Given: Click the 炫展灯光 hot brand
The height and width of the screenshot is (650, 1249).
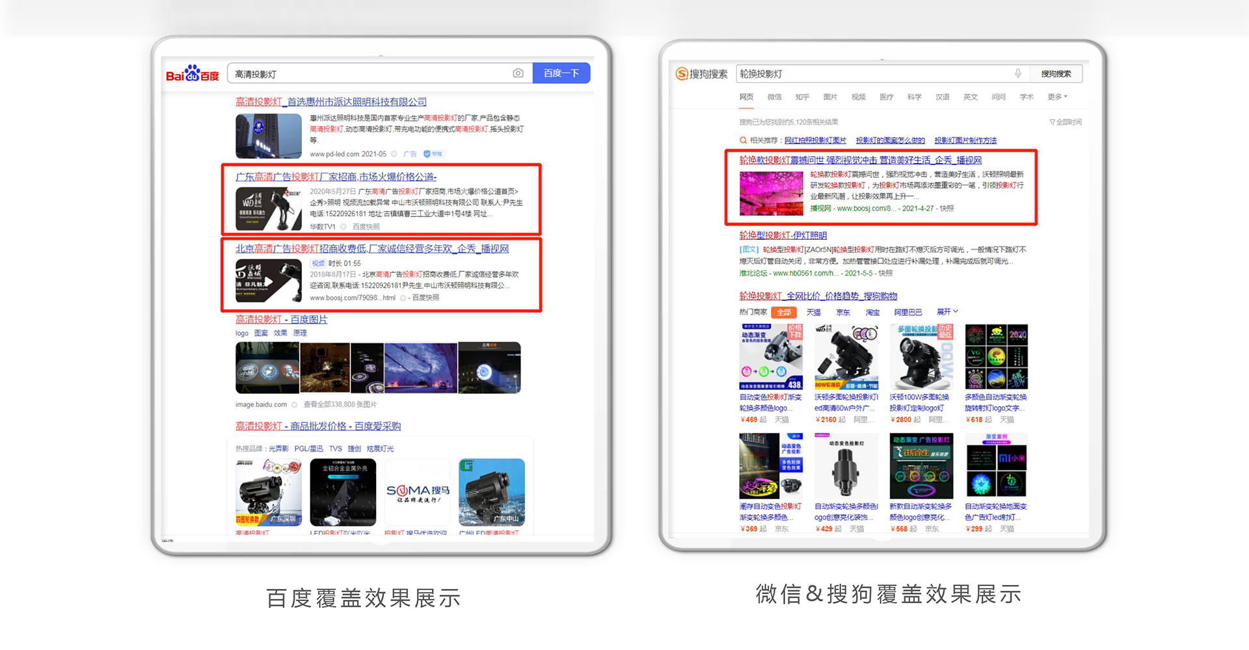Looking at the screenshot, I should pos(380,449).
